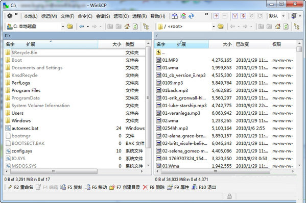Click select files plus icon
The height and width of the screenshot is (203, 306).
(216, 16)
